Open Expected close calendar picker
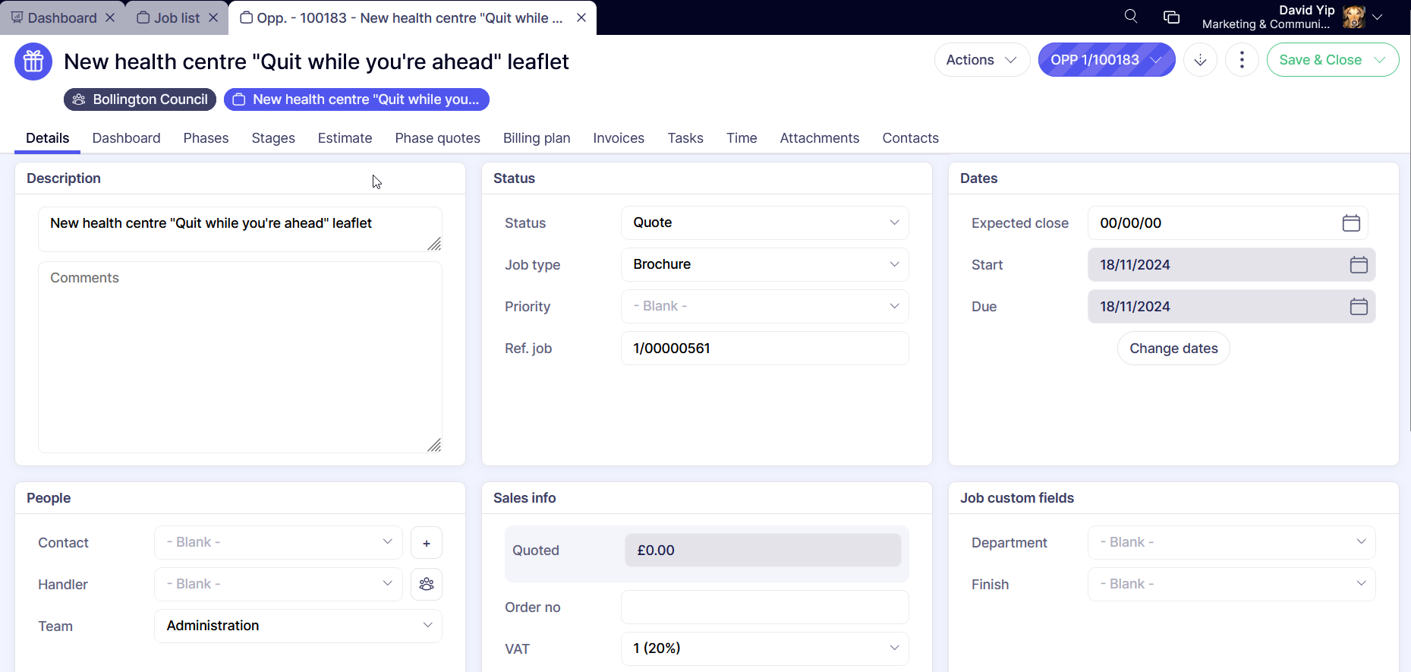 (x=1350, y=223)
